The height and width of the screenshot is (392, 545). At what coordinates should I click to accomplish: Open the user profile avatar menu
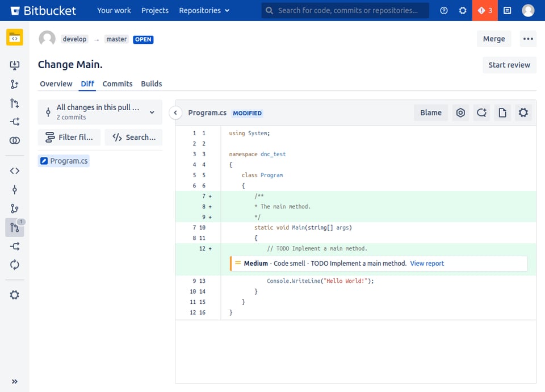pyautogui.click(x=528, y=10)
